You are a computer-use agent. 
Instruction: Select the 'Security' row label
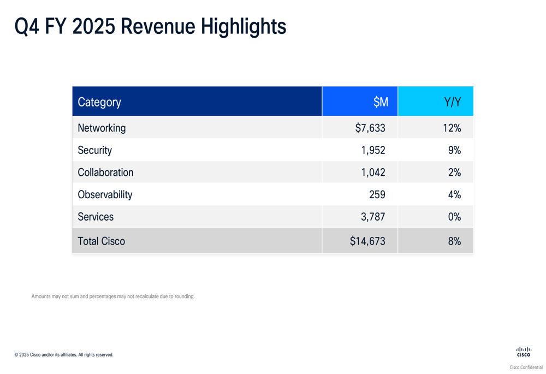pyautogui.click(x=94, y=150)
